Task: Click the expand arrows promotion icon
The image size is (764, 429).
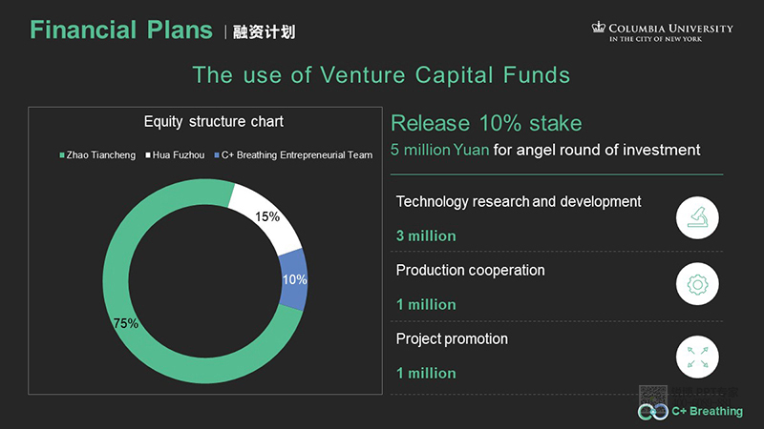Action: pyautogui.click(x=697, y=357)
